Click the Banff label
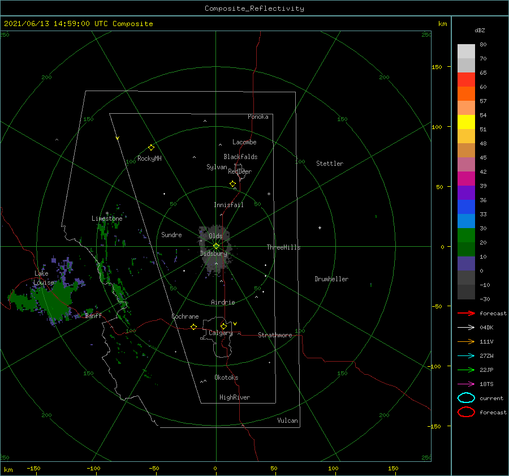 pyautogui.click(x=93, y=315)
